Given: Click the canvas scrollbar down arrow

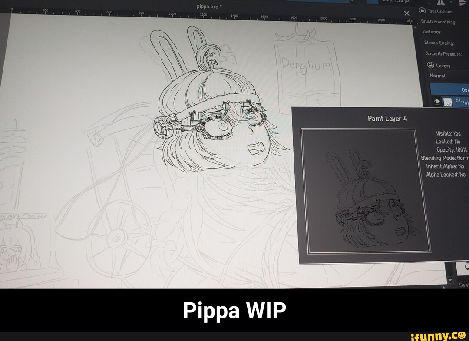Looking at the screenshot, I should pos(450,279).
